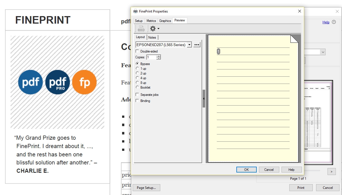Select the 1 up layout option

pos(137,68)
